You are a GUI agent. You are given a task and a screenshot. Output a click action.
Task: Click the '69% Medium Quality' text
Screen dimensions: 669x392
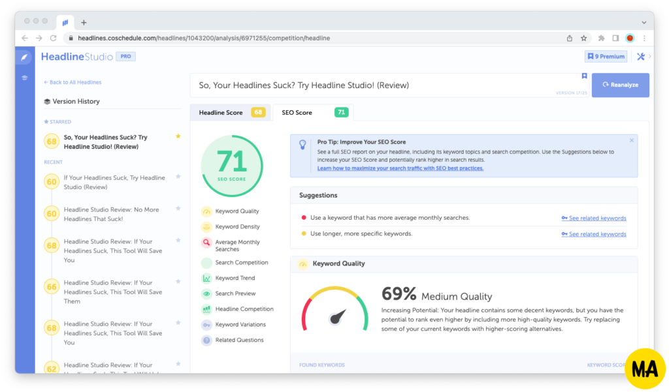tap(436, 294)
